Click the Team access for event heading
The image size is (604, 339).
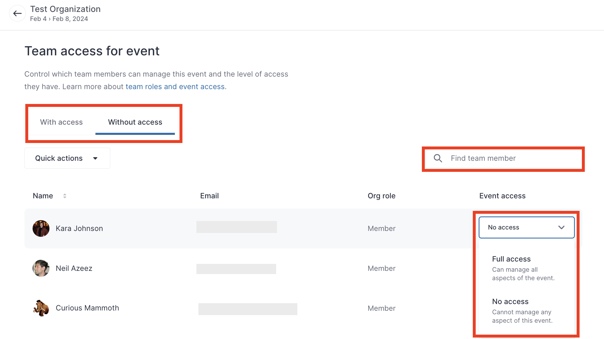coord(92,51)
